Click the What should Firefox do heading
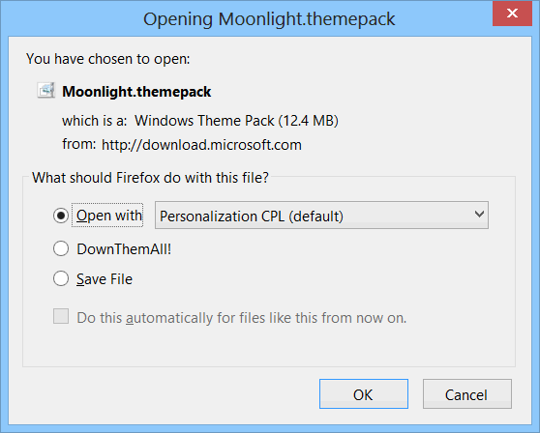The image size is (540, 433). tap(150, 178)
